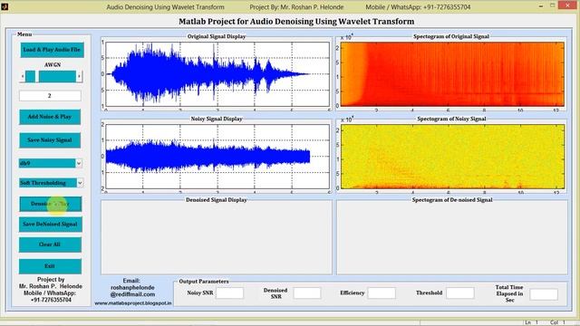Click the Denoise & Play button
Screen dimensions: 580x326
pyautogui.click(x=51, y=204)
